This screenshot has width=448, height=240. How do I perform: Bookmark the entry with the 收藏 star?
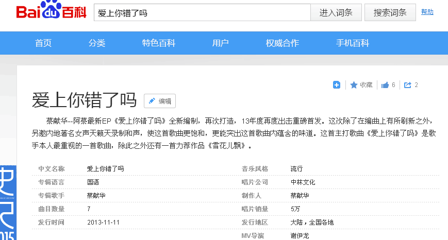(x=361, y=85)
